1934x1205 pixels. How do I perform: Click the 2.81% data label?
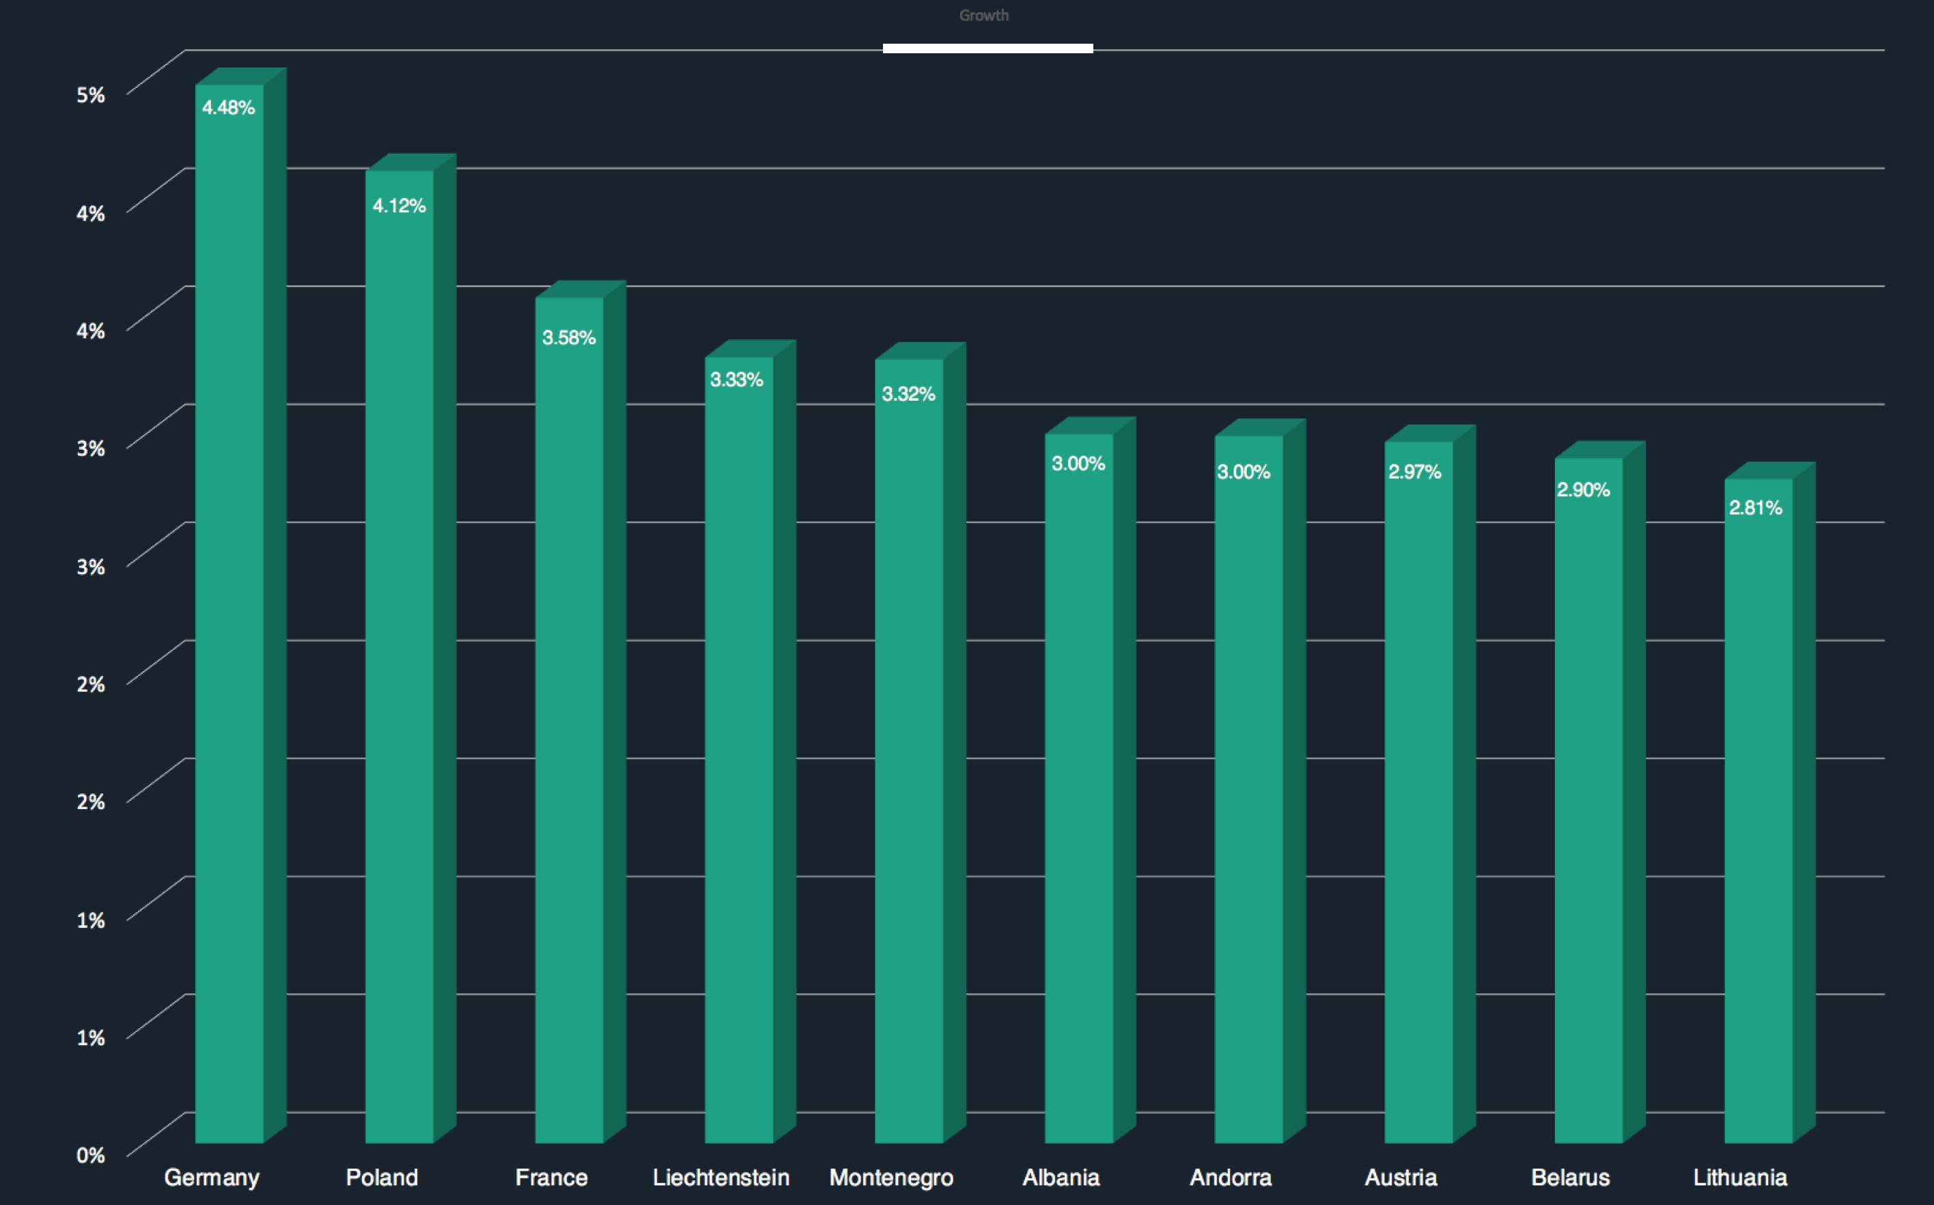point(1754,508)
